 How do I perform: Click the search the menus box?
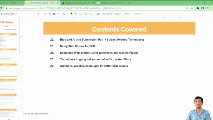[9, 14]
